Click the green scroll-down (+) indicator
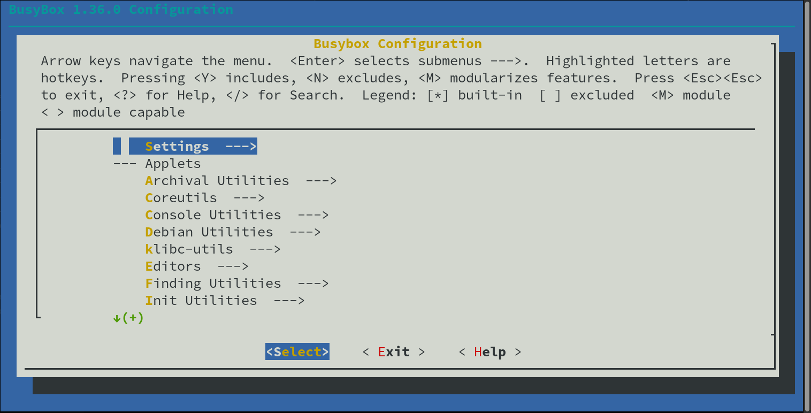Image resolution: width=811 pixels, height=413 pixels. 128,318
